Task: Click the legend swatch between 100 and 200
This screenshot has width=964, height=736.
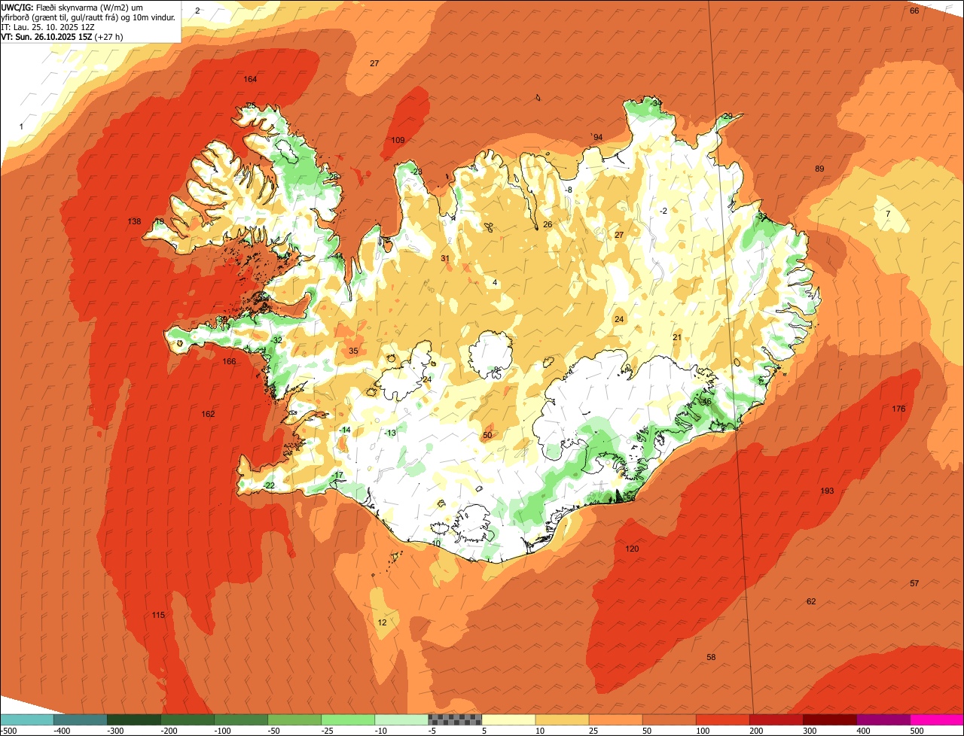Action: (x=722, y=719)
